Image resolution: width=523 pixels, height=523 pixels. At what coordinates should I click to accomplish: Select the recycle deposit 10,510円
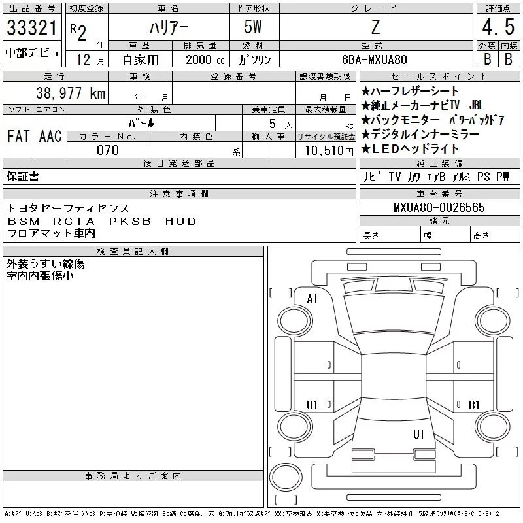329,151
